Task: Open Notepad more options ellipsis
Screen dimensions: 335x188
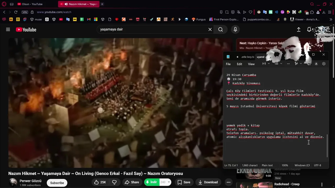Action: point(288,64)
